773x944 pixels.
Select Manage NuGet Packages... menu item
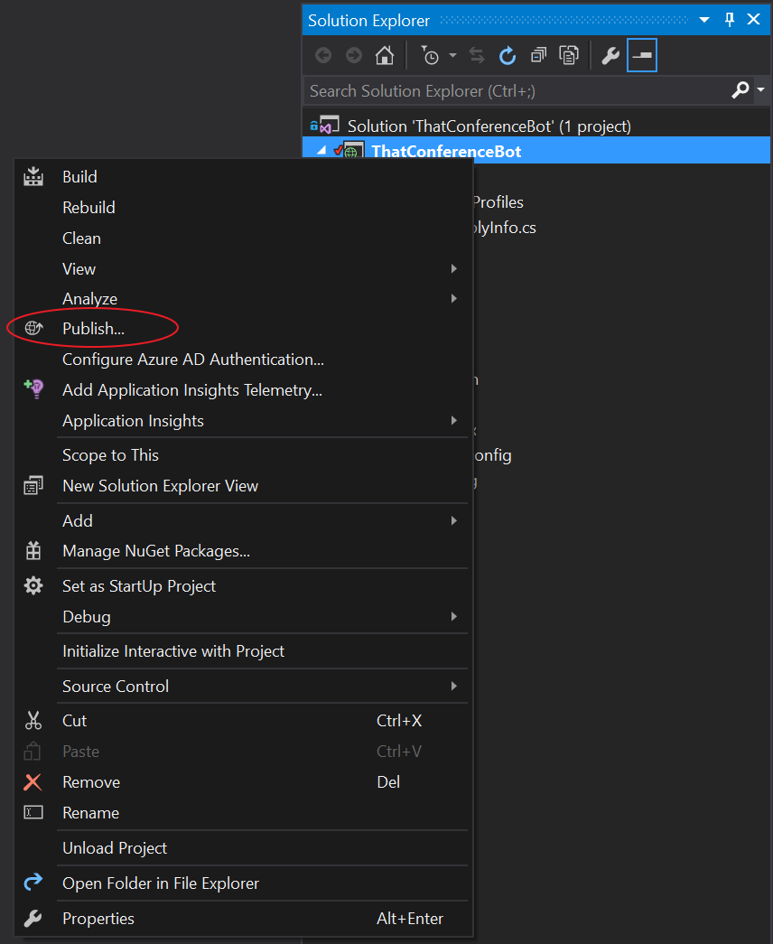tap(155, 551)
